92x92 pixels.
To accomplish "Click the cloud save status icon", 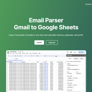I will [22, 52].
